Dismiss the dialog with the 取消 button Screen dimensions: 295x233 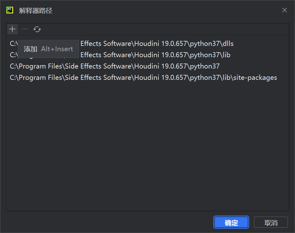[270, 222]
